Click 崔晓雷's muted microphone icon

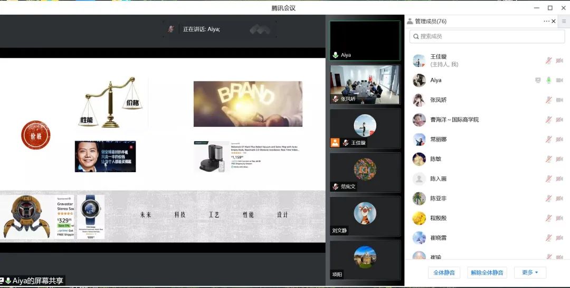click(548, 237)
